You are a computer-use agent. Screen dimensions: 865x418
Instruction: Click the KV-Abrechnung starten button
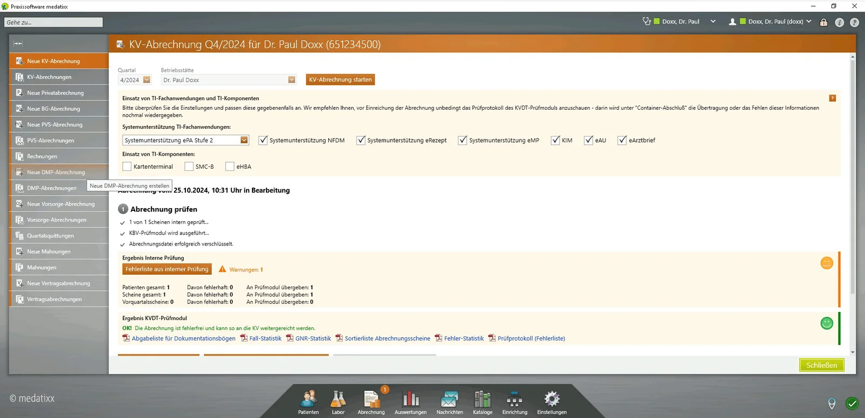click(341, 79)
